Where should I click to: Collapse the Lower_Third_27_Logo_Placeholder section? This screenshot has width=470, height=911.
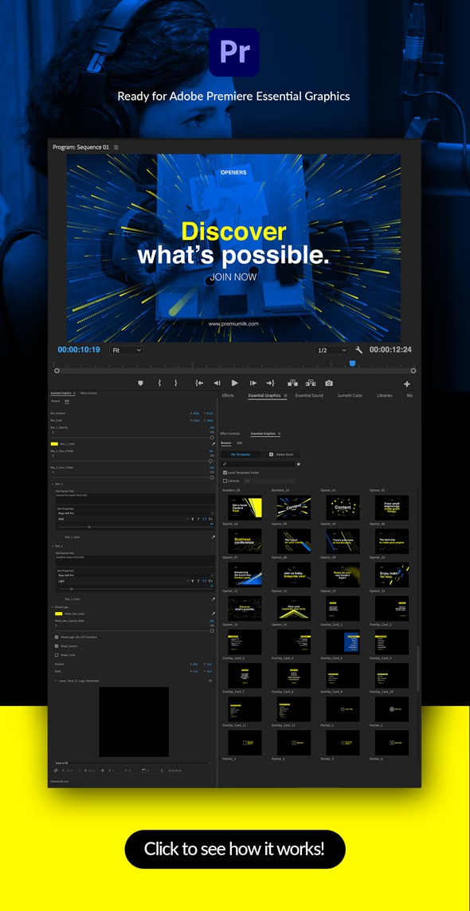pyautogui.click(x=56, y=681)
